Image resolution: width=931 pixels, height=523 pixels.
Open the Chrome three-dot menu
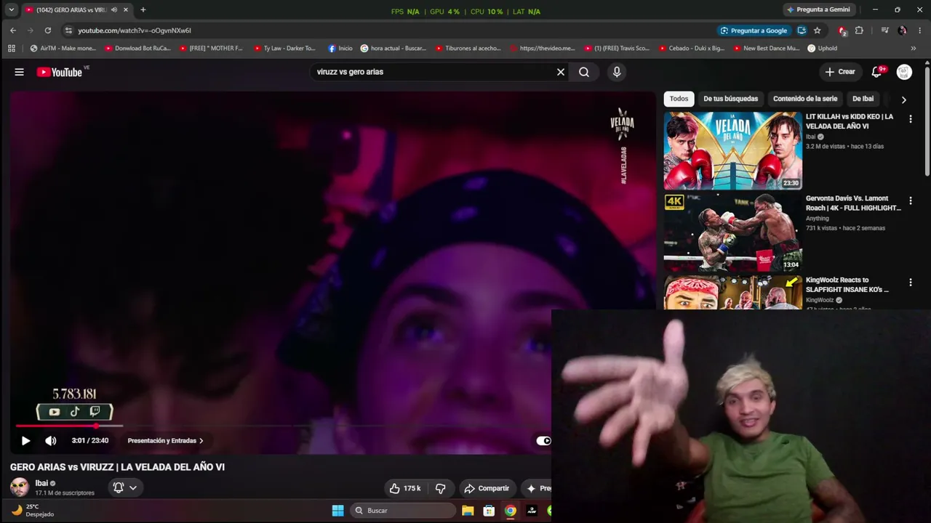click(x=919, y=31)
